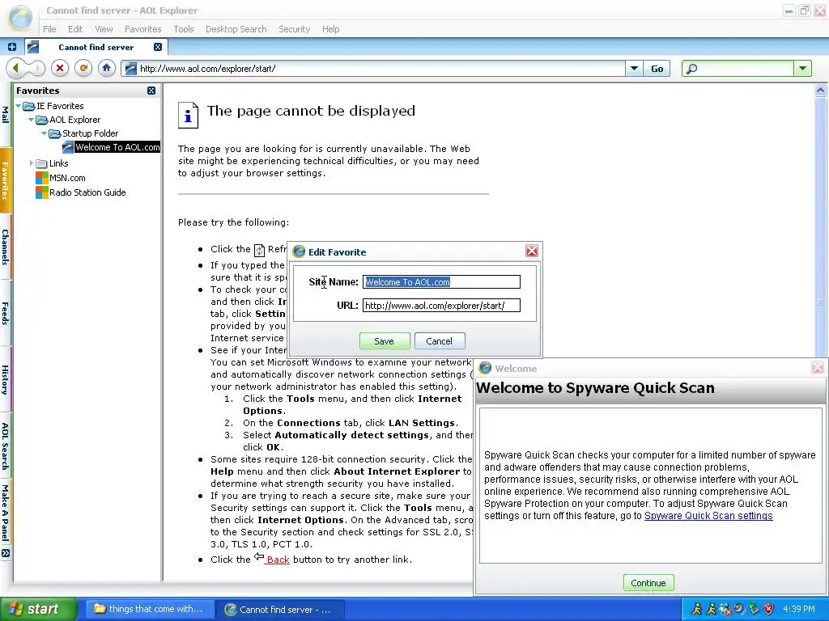
Task: Click the page info icon
Action: click(188, 115)
